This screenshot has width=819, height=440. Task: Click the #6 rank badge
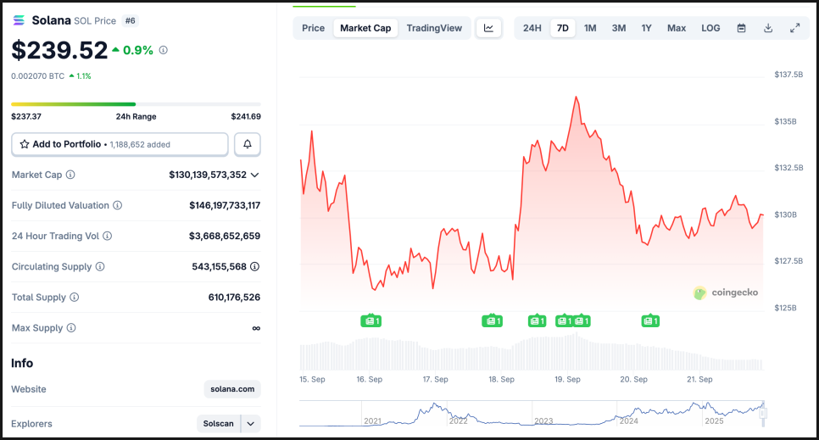(x=130, y=21)
